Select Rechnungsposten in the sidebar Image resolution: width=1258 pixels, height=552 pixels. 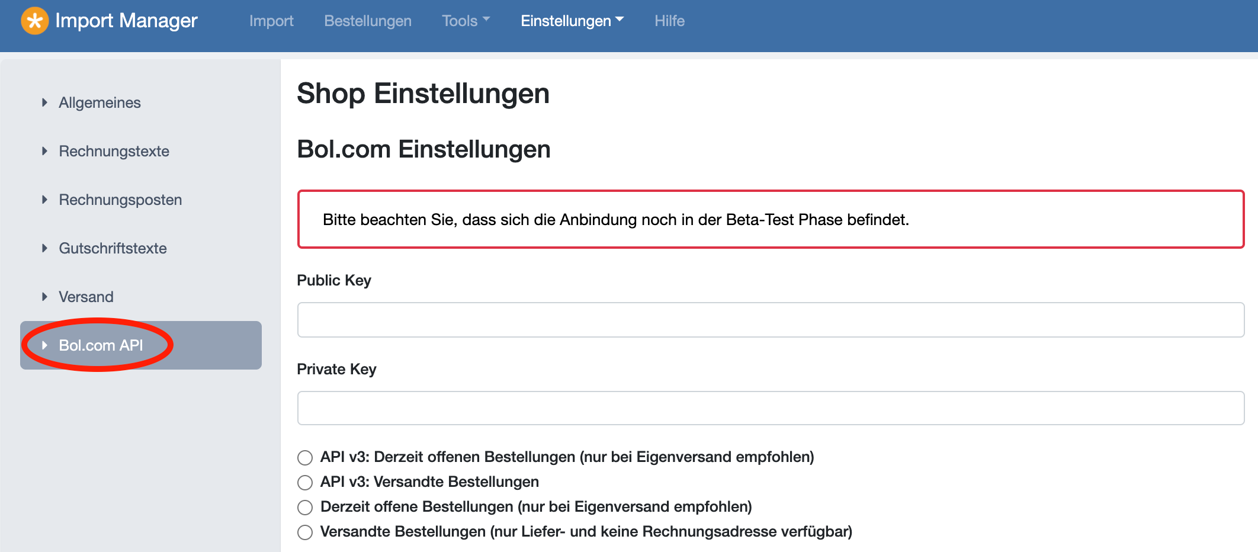(120, 200)
